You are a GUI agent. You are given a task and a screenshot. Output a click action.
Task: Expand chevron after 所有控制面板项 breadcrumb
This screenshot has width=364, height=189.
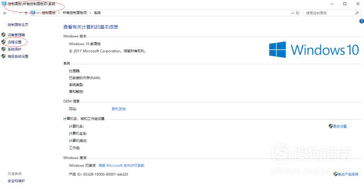click(x=90, y=13)
